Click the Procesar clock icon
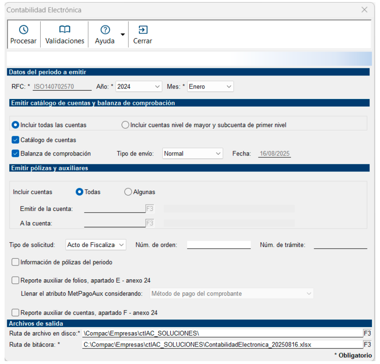The width and height of the screenshot is (380, 364). click(23, 30)
